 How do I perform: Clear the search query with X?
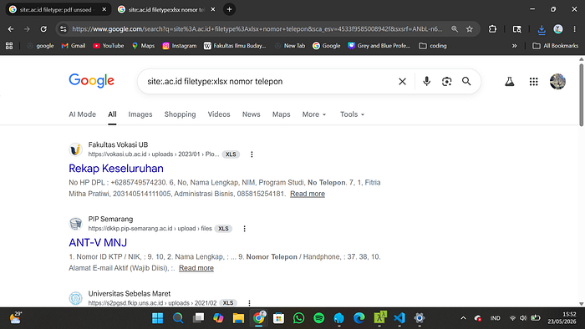click(402, 81)
